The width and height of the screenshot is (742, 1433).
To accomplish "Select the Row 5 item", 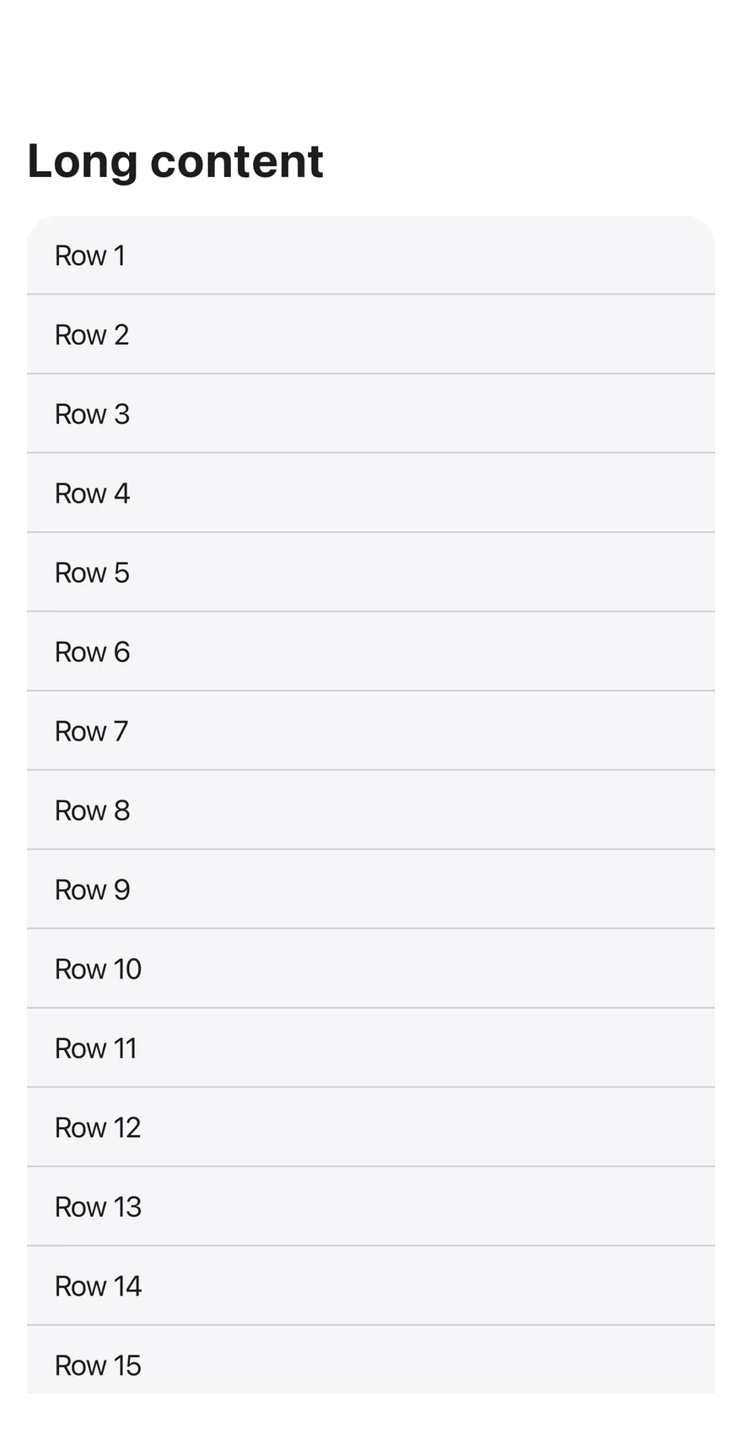I will pyautogui.click(x=371, y=573).
